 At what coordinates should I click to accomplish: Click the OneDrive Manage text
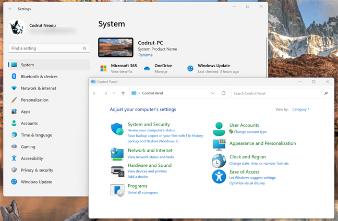coord(161,71)
